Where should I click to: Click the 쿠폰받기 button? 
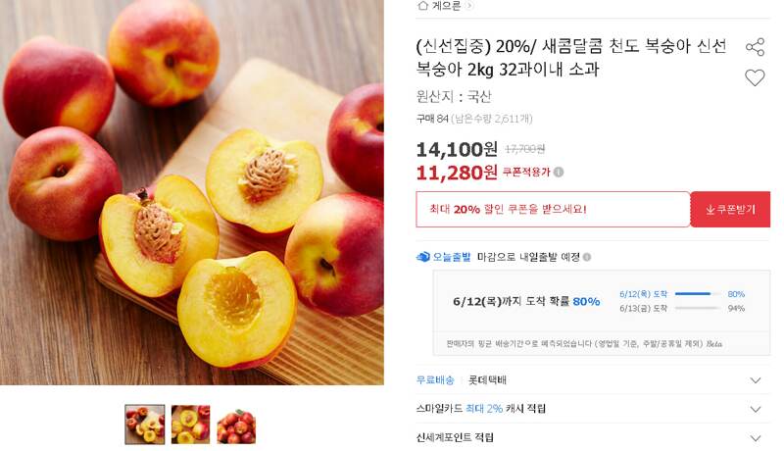click(730, 210)
